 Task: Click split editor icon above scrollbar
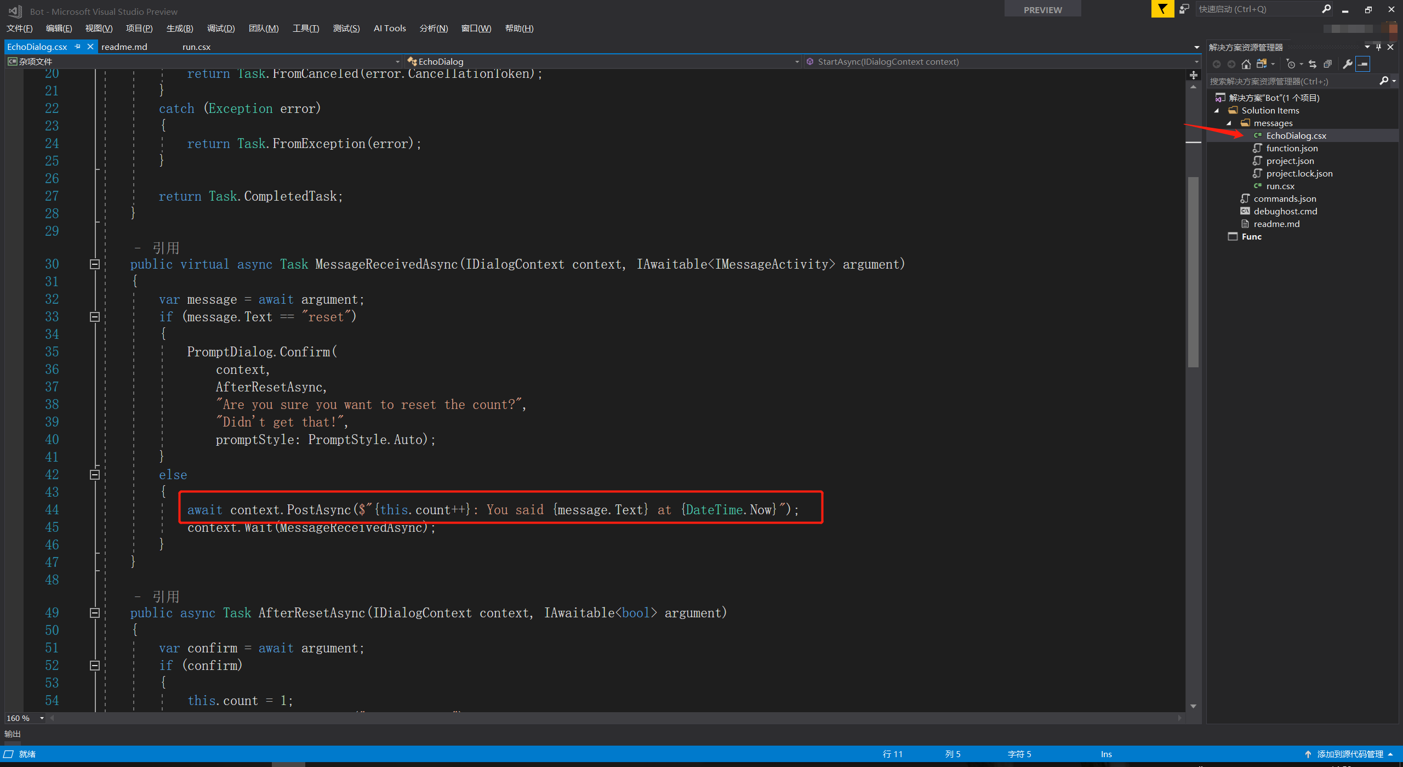pyautogui.click(x=1193, y=75)
